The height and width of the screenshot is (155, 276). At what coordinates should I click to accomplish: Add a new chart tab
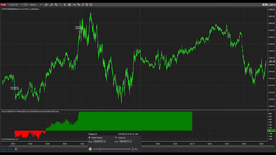coord(16,149)
